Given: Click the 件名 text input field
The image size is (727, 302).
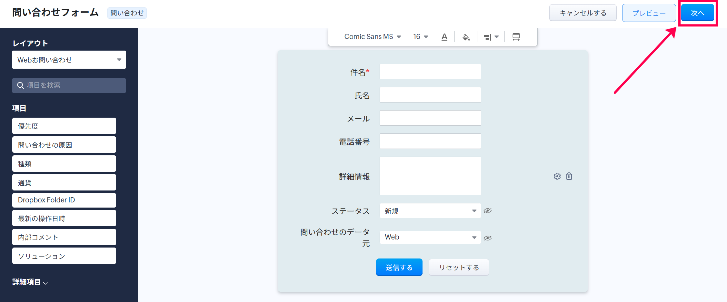Looking at the screenshot, I should 430,72.
